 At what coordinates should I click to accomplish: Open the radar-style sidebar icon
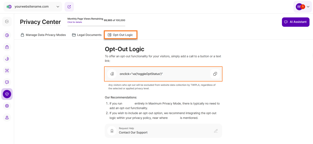point(7,59)
